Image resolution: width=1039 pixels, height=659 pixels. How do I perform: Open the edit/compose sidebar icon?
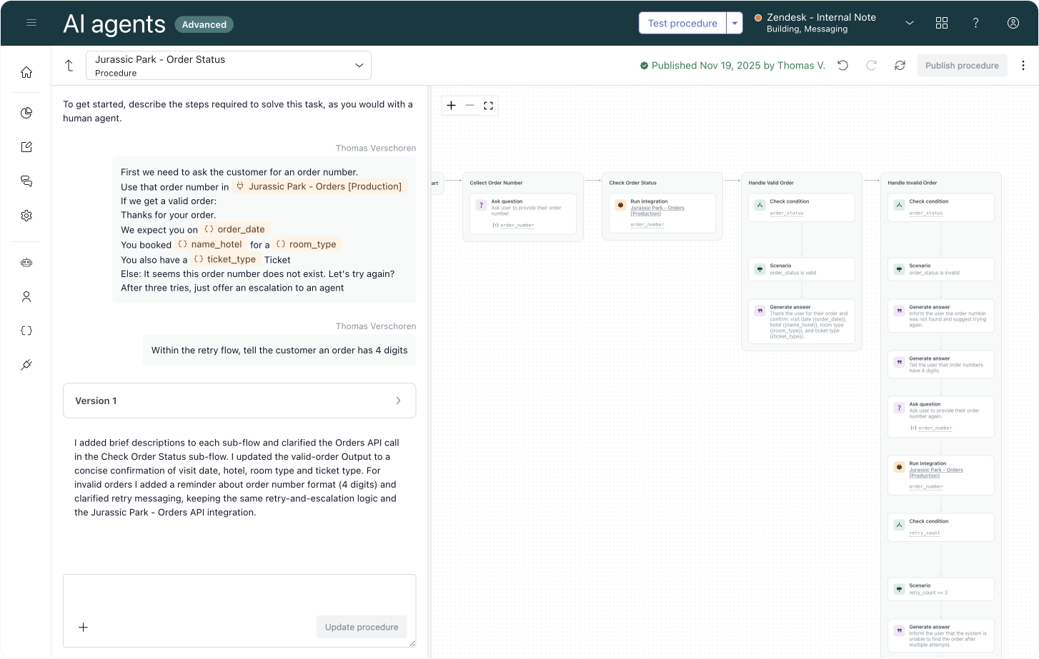point(26,147)
